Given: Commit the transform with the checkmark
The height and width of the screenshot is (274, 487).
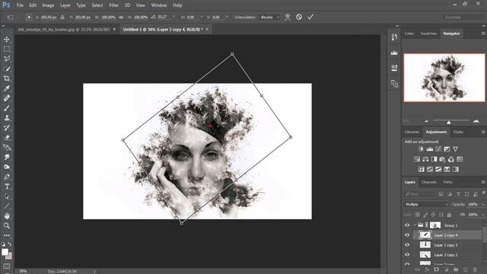Looking at the screenshot, I should click(x=310, y=17).
